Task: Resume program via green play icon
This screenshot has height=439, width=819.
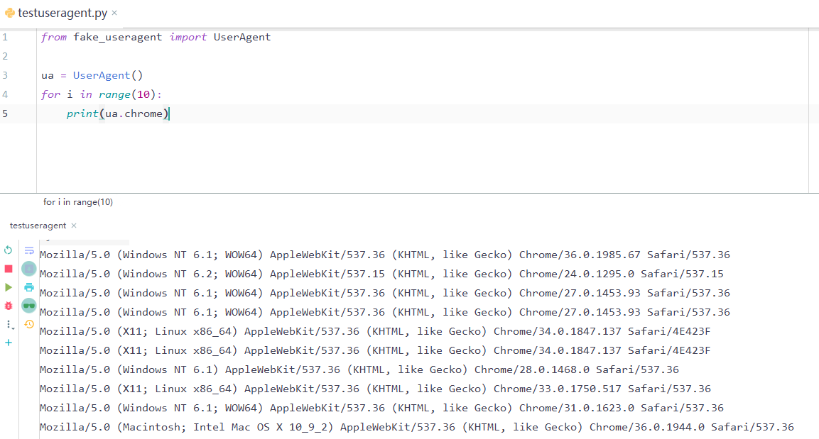Action: click(x=8, y=287)
